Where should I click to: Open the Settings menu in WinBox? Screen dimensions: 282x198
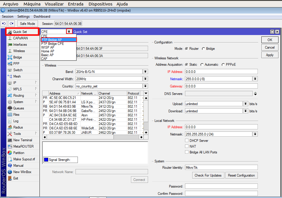24,16
